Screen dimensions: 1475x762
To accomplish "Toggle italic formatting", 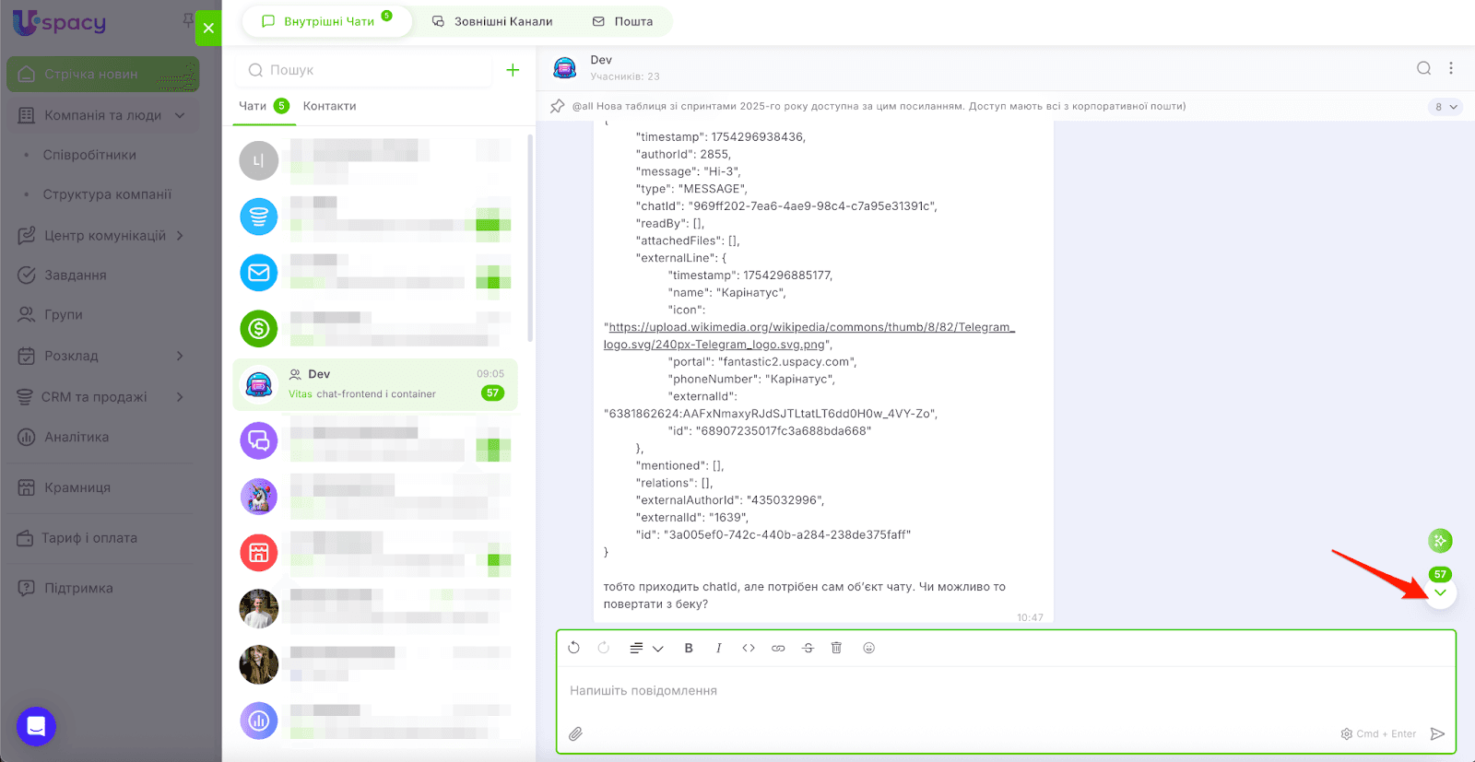I will (x=718, y=648).
